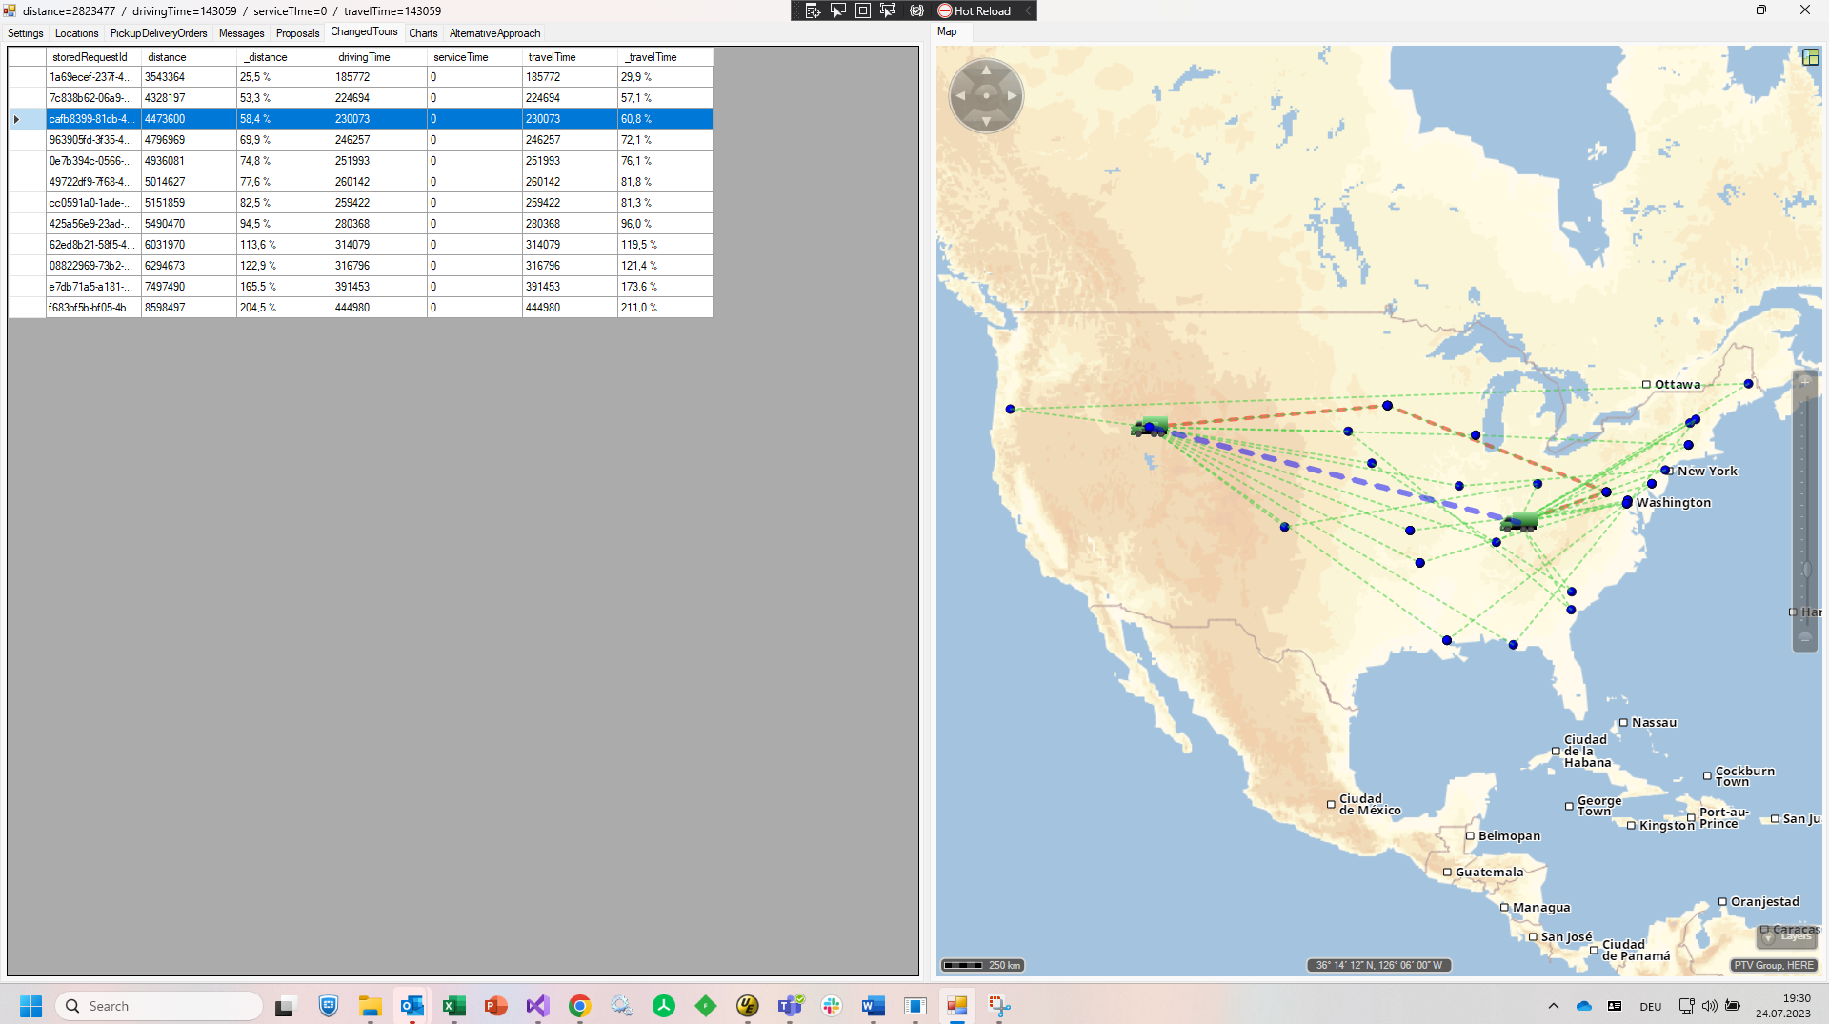This screenshot has height=1024, width=1829.
Task: Toggle display layout adorners in debug toolbar
Action: click(x=863, y=10)
